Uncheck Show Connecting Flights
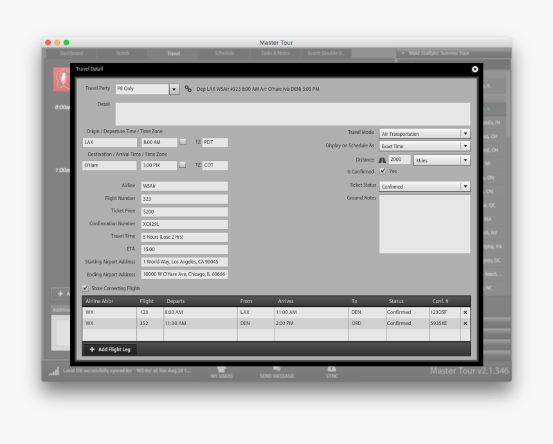The width and height of the screenshot is (553, 444). pyautogui.click(x=85, y=288)
